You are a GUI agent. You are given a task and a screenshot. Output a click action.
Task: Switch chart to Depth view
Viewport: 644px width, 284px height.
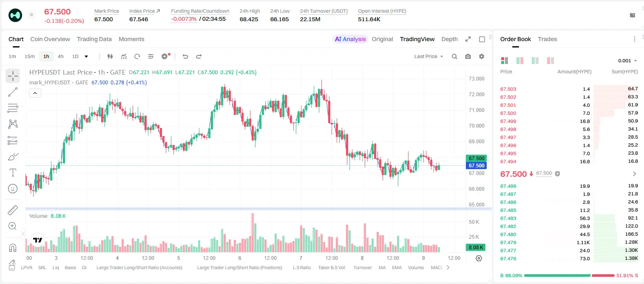[x=449, y=39]
